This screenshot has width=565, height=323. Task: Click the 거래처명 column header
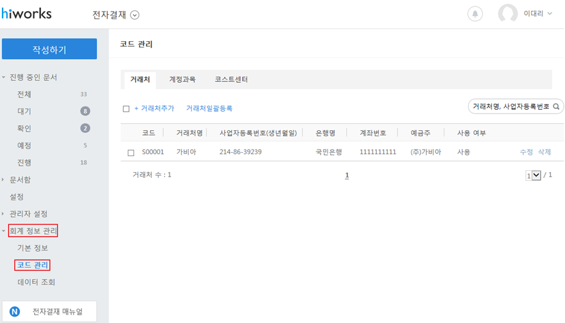coord(189,133)
